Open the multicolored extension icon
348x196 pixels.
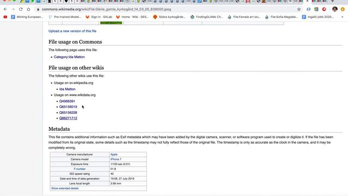[316, 9]
